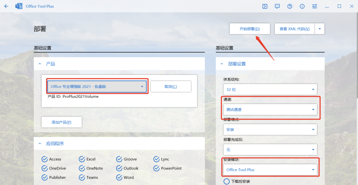Viewport: 358px width, 185px height.
Task: Maximize the Office Tool Plus window
Action: coord(339,6)
